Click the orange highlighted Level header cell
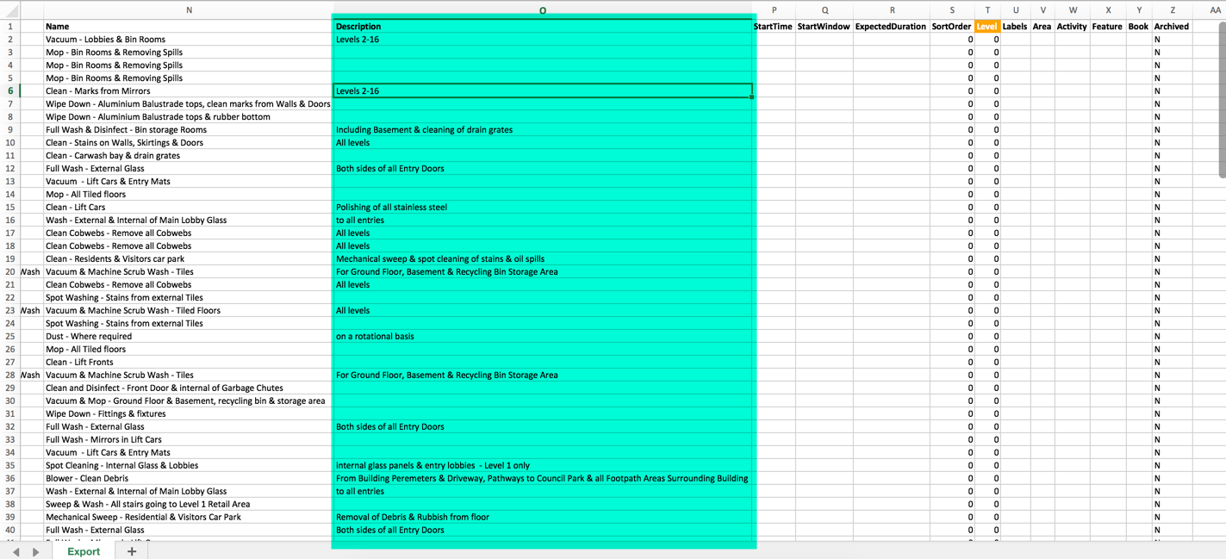1226x559 pixels. pyautogui.click(x=986, y=27)
